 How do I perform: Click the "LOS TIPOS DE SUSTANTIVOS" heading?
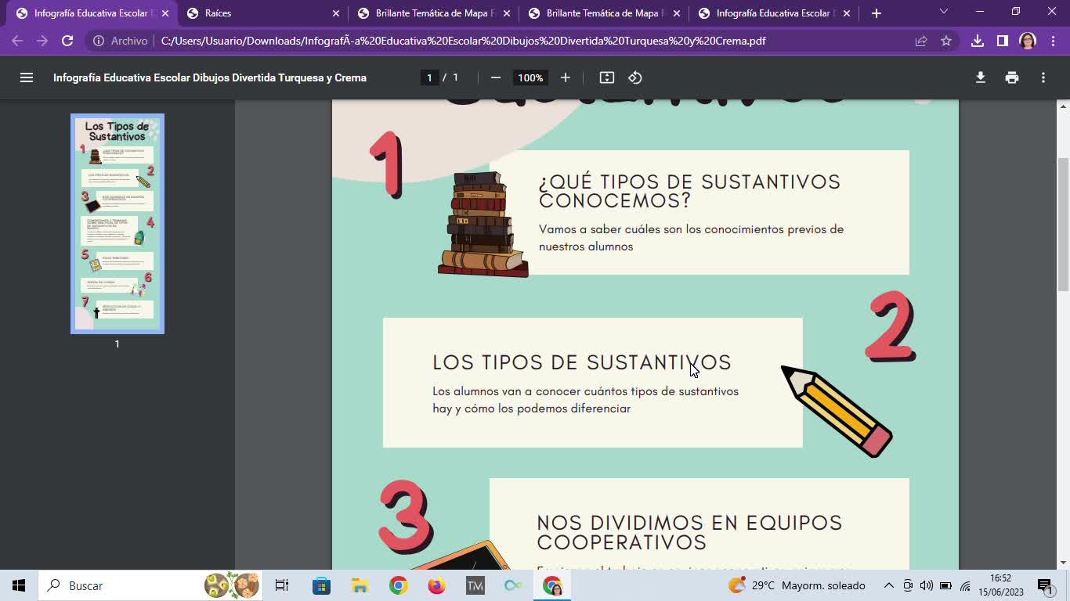tap(582, 362)
